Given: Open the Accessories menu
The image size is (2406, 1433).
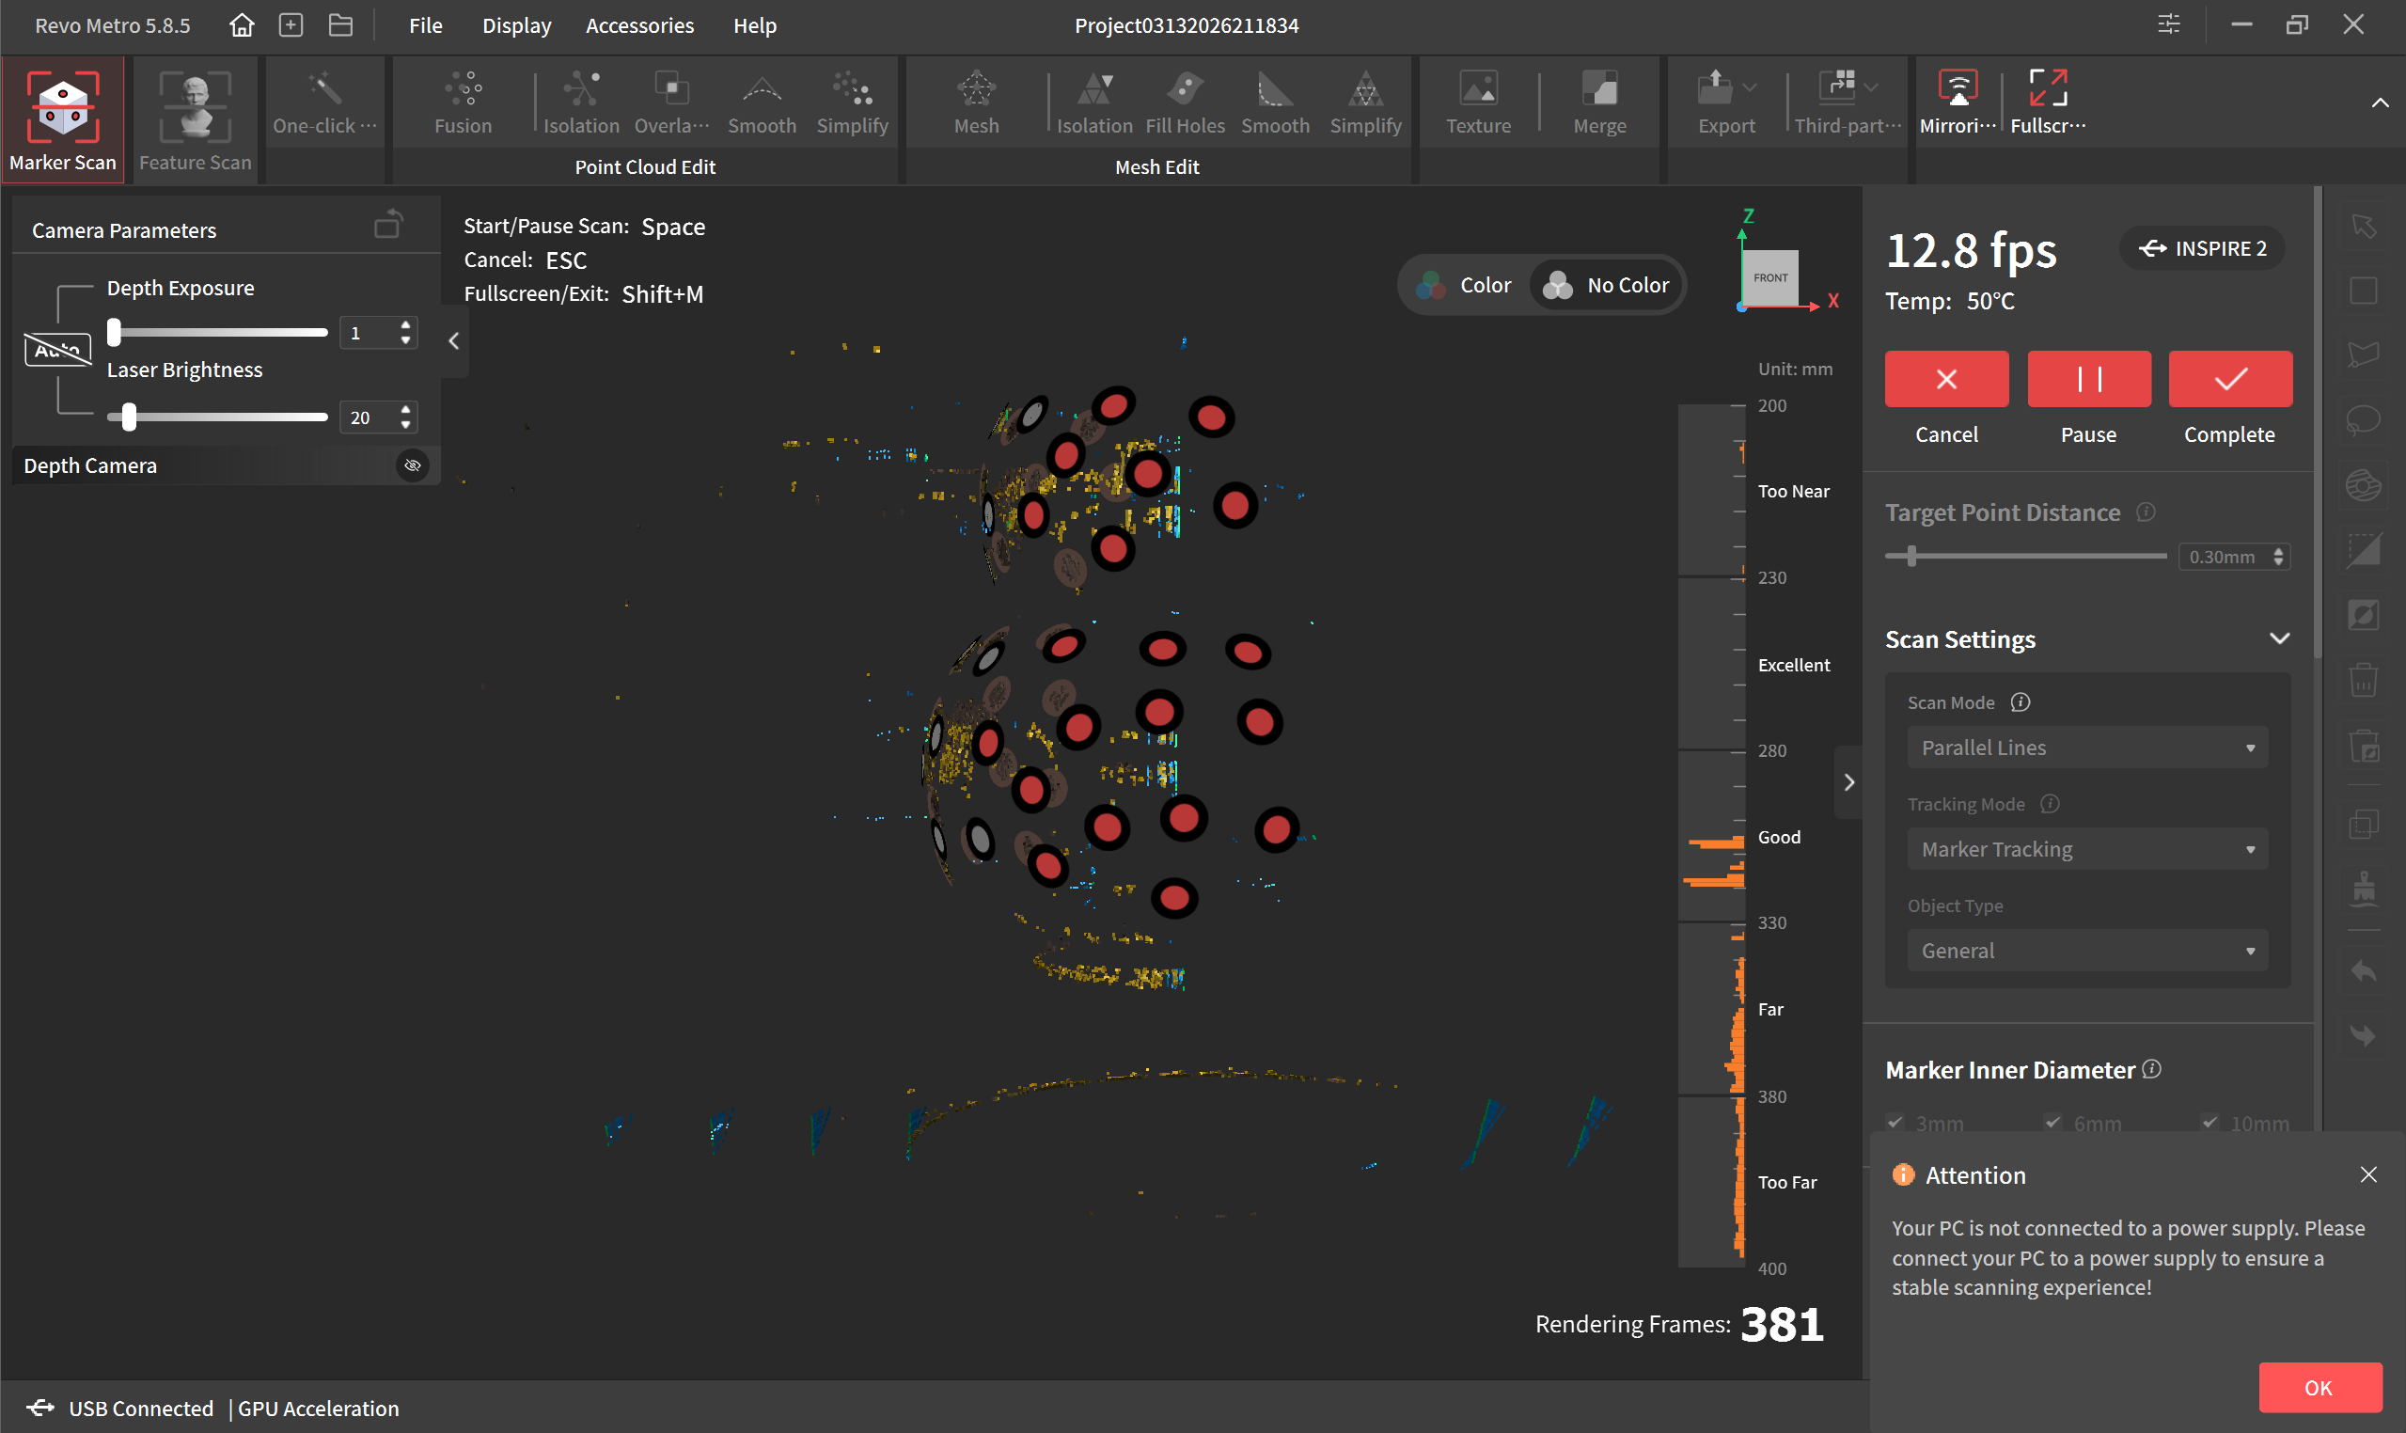Looking at the screenshot, I should point(639,25).
